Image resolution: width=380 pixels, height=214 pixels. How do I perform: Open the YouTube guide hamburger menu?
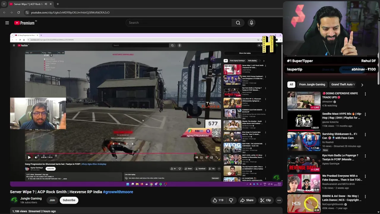tap(7, 23)
